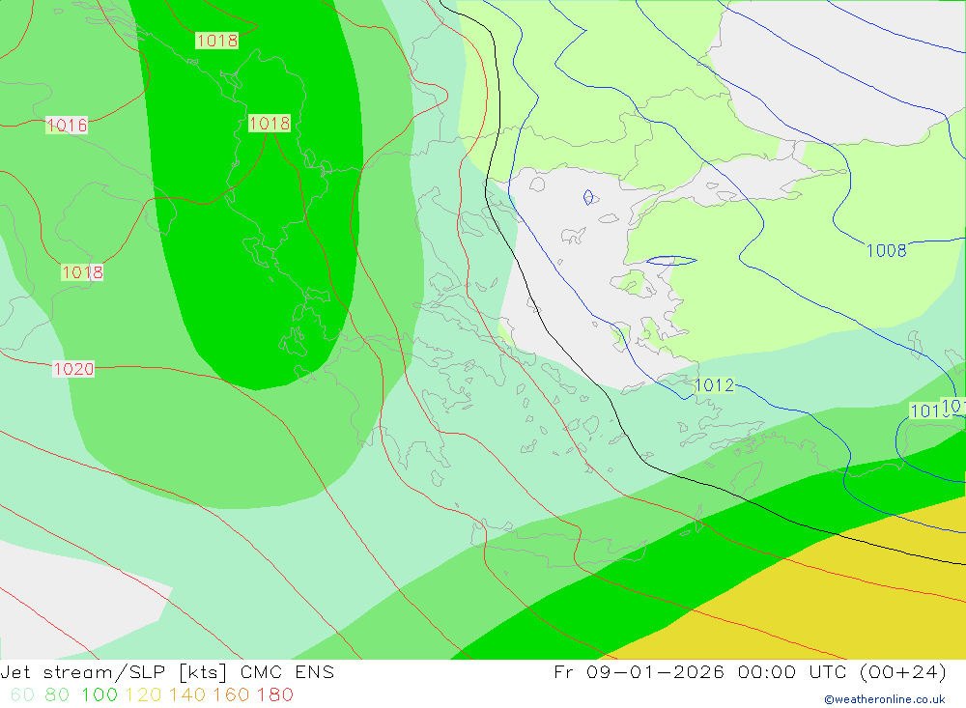This screenshot has height=708, width=966.
Task: Select the 120 kts legend value
Action: pyautogui.click(x=144, y=695)
